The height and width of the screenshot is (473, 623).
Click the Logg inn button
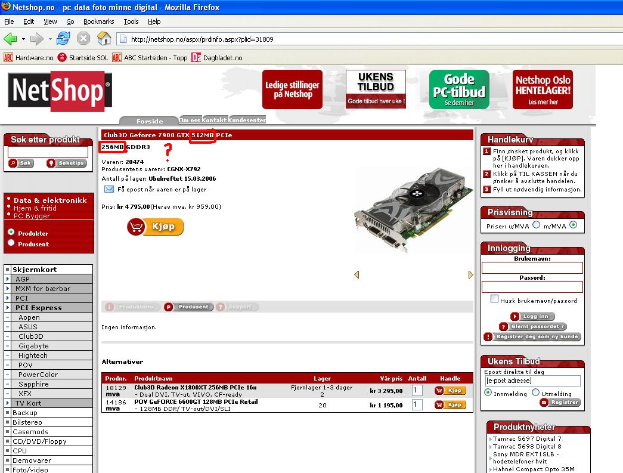tap(532, 316)
